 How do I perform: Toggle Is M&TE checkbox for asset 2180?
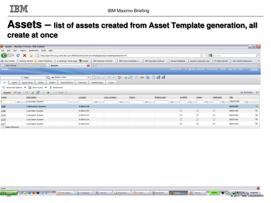(181, 111)
